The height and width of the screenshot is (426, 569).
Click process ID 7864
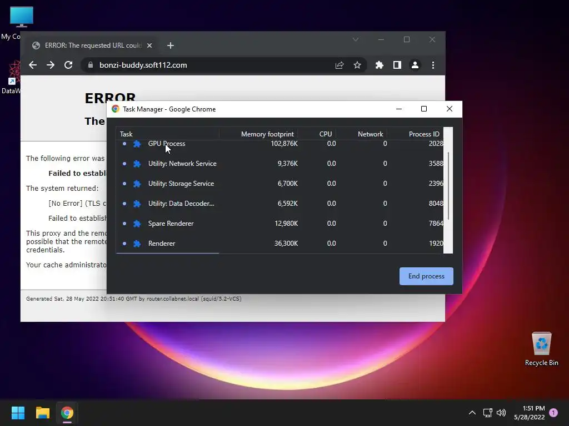click(x=436, y=224)
